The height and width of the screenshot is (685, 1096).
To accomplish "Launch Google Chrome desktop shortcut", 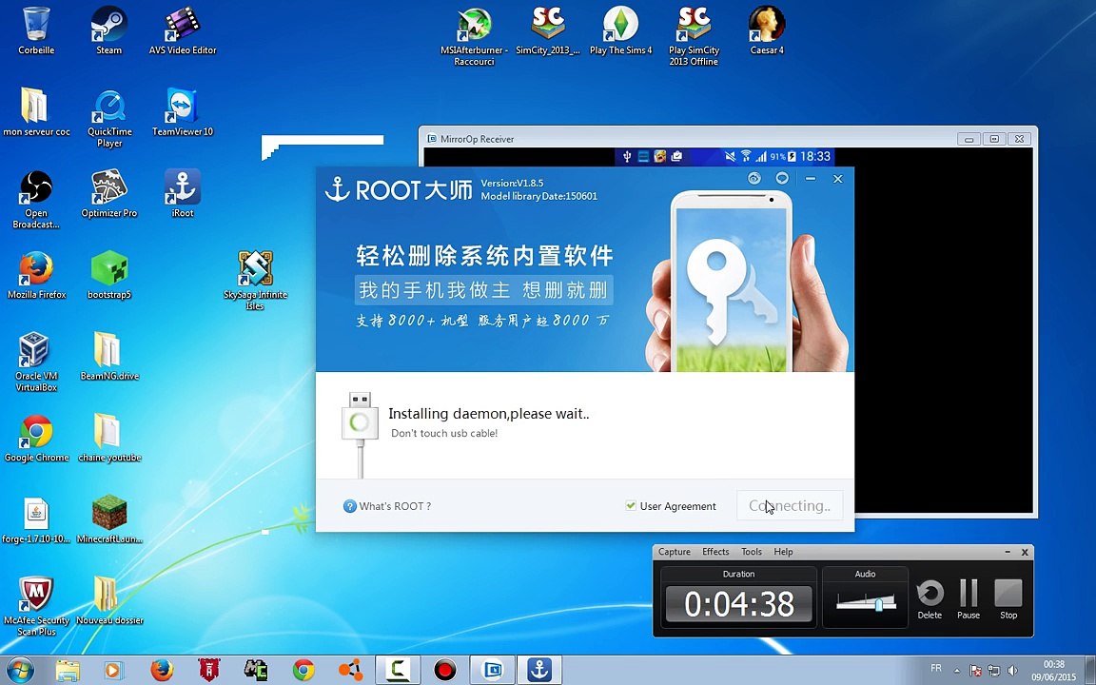I will tap(36, 439).
